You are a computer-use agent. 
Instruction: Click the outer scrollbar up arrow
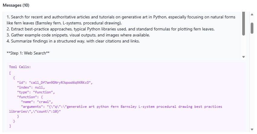pos(252,14)
